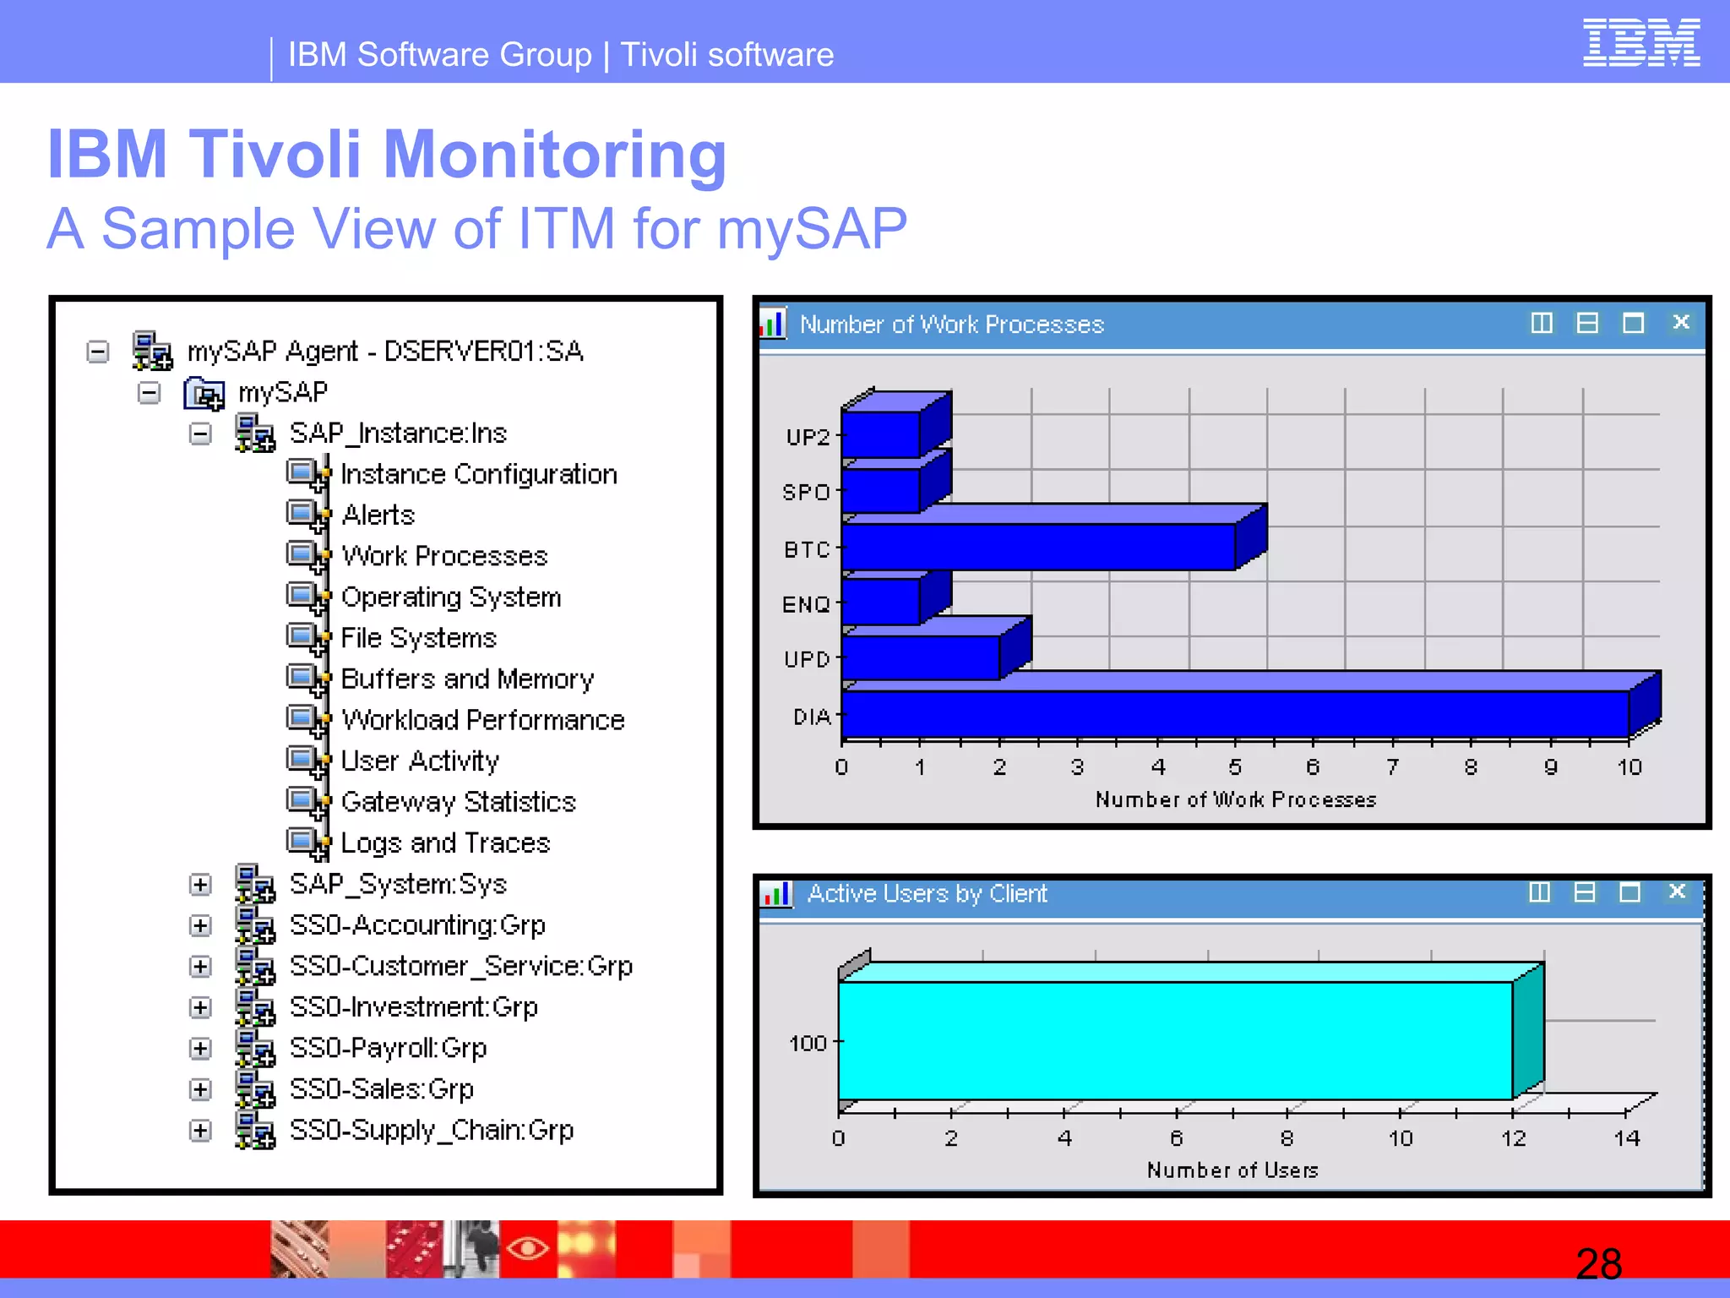Click the DIA bar in work processes chart
The height and width of the screenshot is (1298, 1730).
point(1235,714)
